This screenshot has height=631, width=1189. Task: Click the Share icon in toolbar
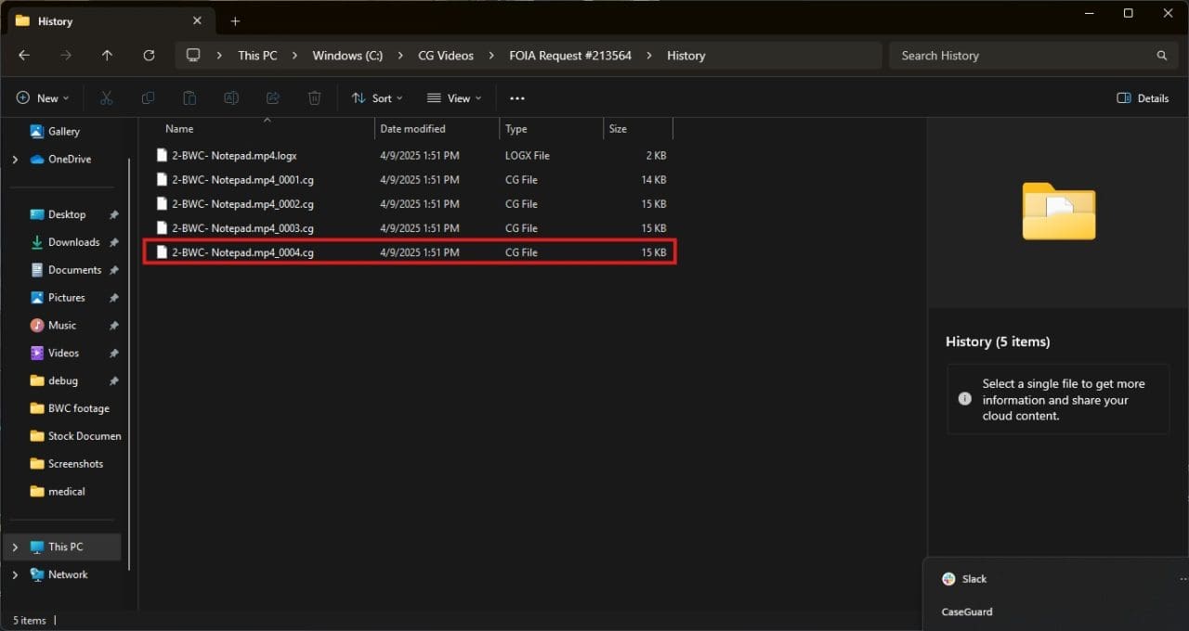pyautogui.click(x=273, y=98)
